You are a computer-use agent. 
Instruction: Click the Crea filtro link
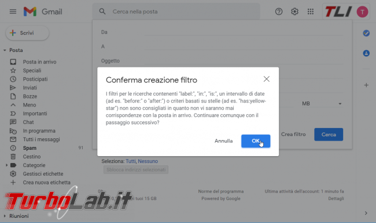(293, 134)
